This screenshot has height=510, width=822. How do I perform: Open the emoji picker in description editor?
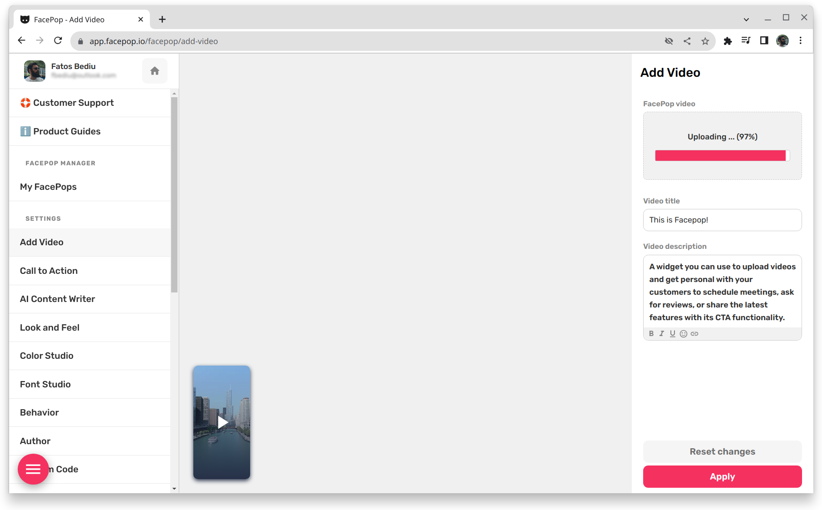pos(684,333)
